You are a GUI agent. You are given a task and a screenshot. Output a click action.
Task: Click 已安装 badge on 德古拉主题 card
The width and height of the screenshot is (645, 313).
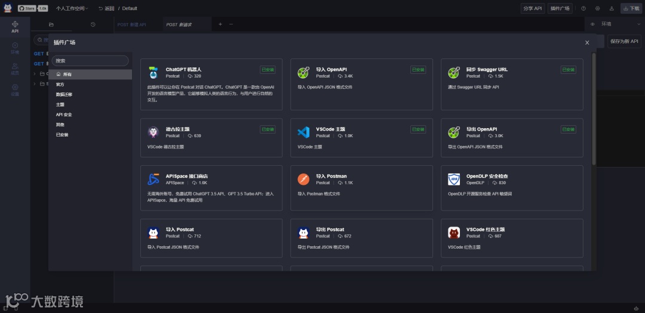268,129
